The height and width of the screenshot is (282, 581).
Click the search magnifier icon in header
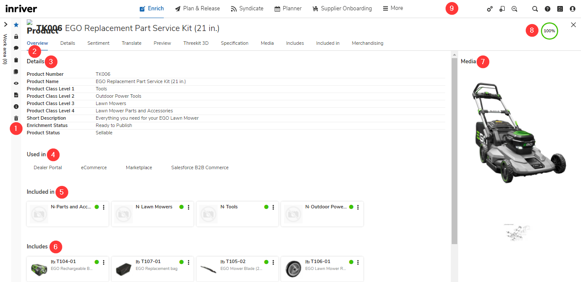click(x=535, y=9)
